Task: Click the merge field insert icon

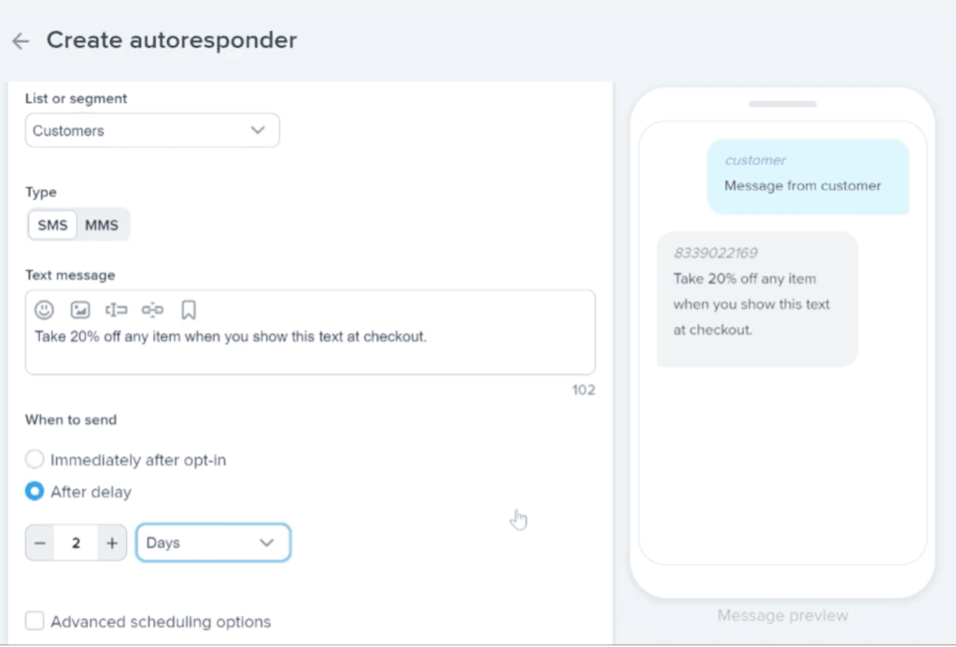Action: pyautogui.click(x=116, y=310)
